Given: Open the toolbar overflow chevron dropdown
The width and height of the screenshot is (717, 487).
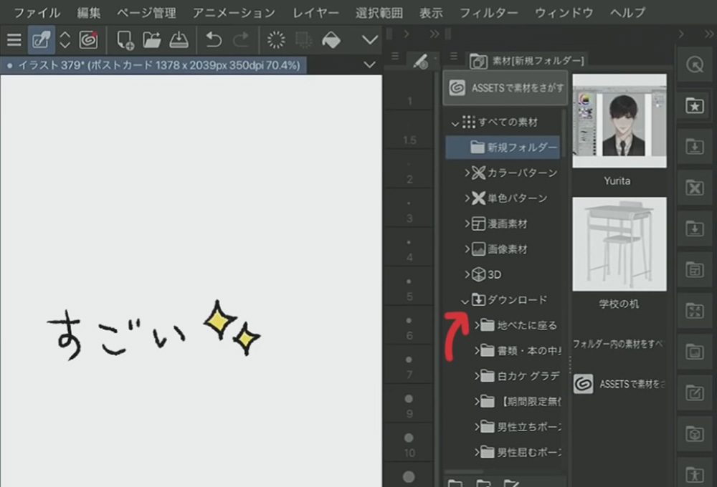Looking at the screenshot, I should coord(370,40).
